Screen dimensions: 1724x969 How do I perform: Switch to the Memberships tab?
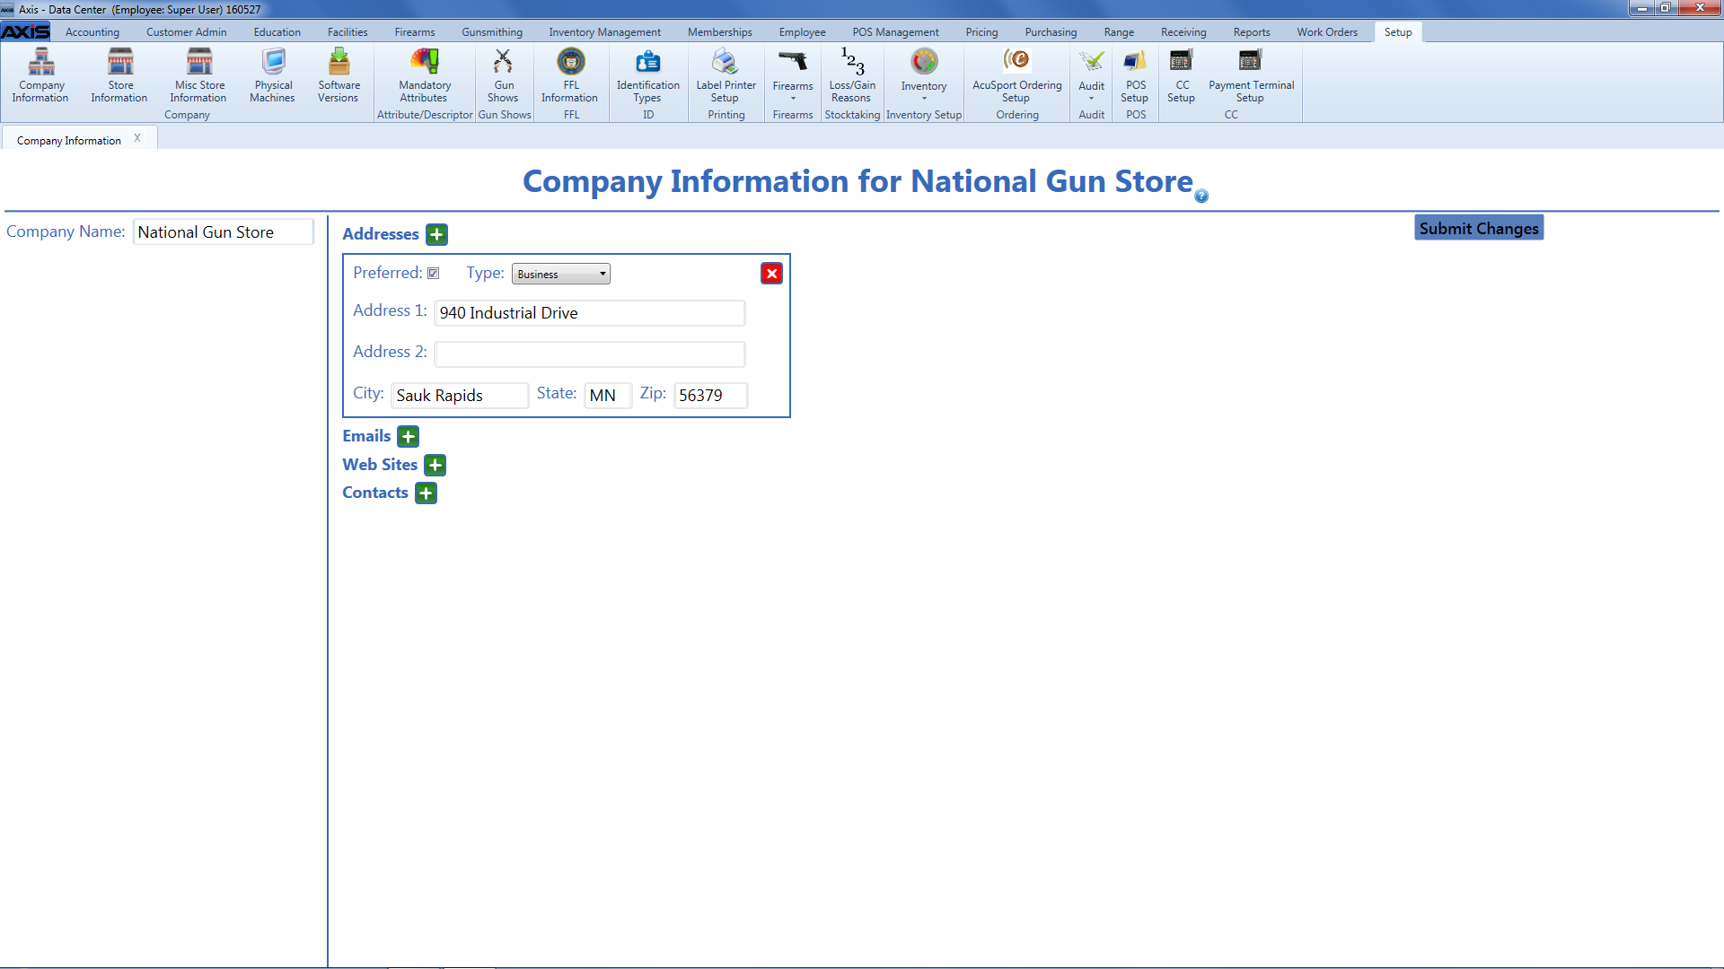click(x=720, y=32)
